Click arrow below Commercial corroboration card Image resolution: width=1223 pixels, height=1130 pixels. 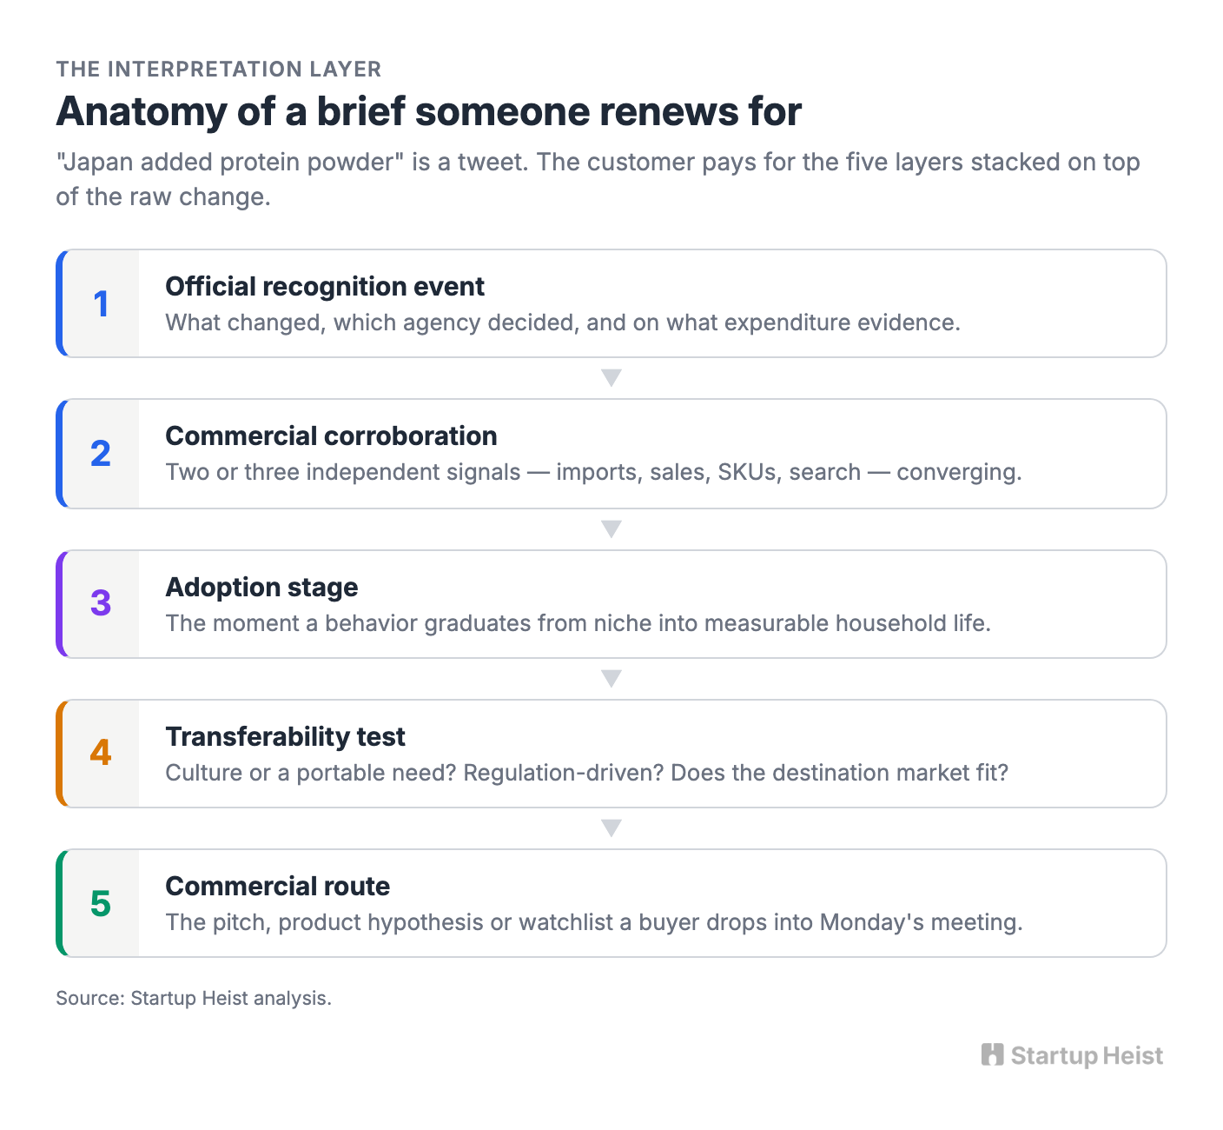click(611, 528)
